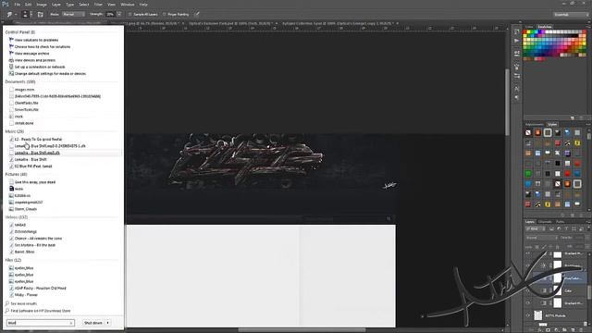The image size is (592, 333).
Task: Click the tablet pressure icon in options bar
Action: click(x=197, y=15)
